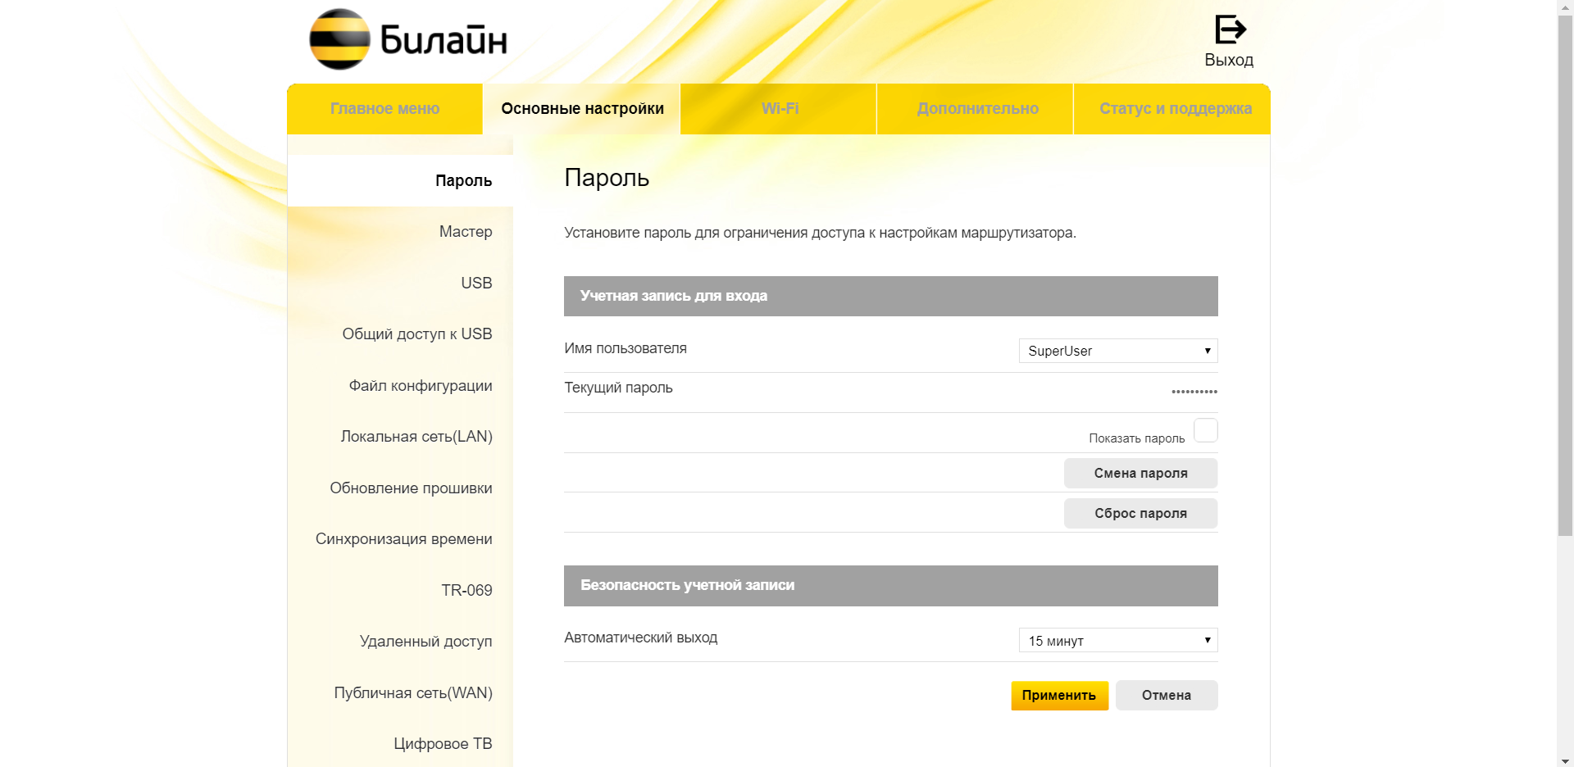Click the vertical page scrollbar thumb

tap(1565, 275)
